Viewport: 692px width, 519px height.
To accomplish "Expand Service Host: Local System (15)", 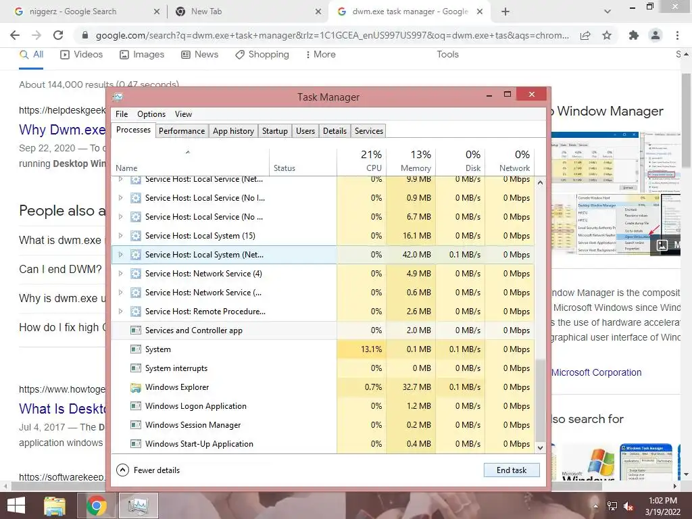I will tap(120, 236).
